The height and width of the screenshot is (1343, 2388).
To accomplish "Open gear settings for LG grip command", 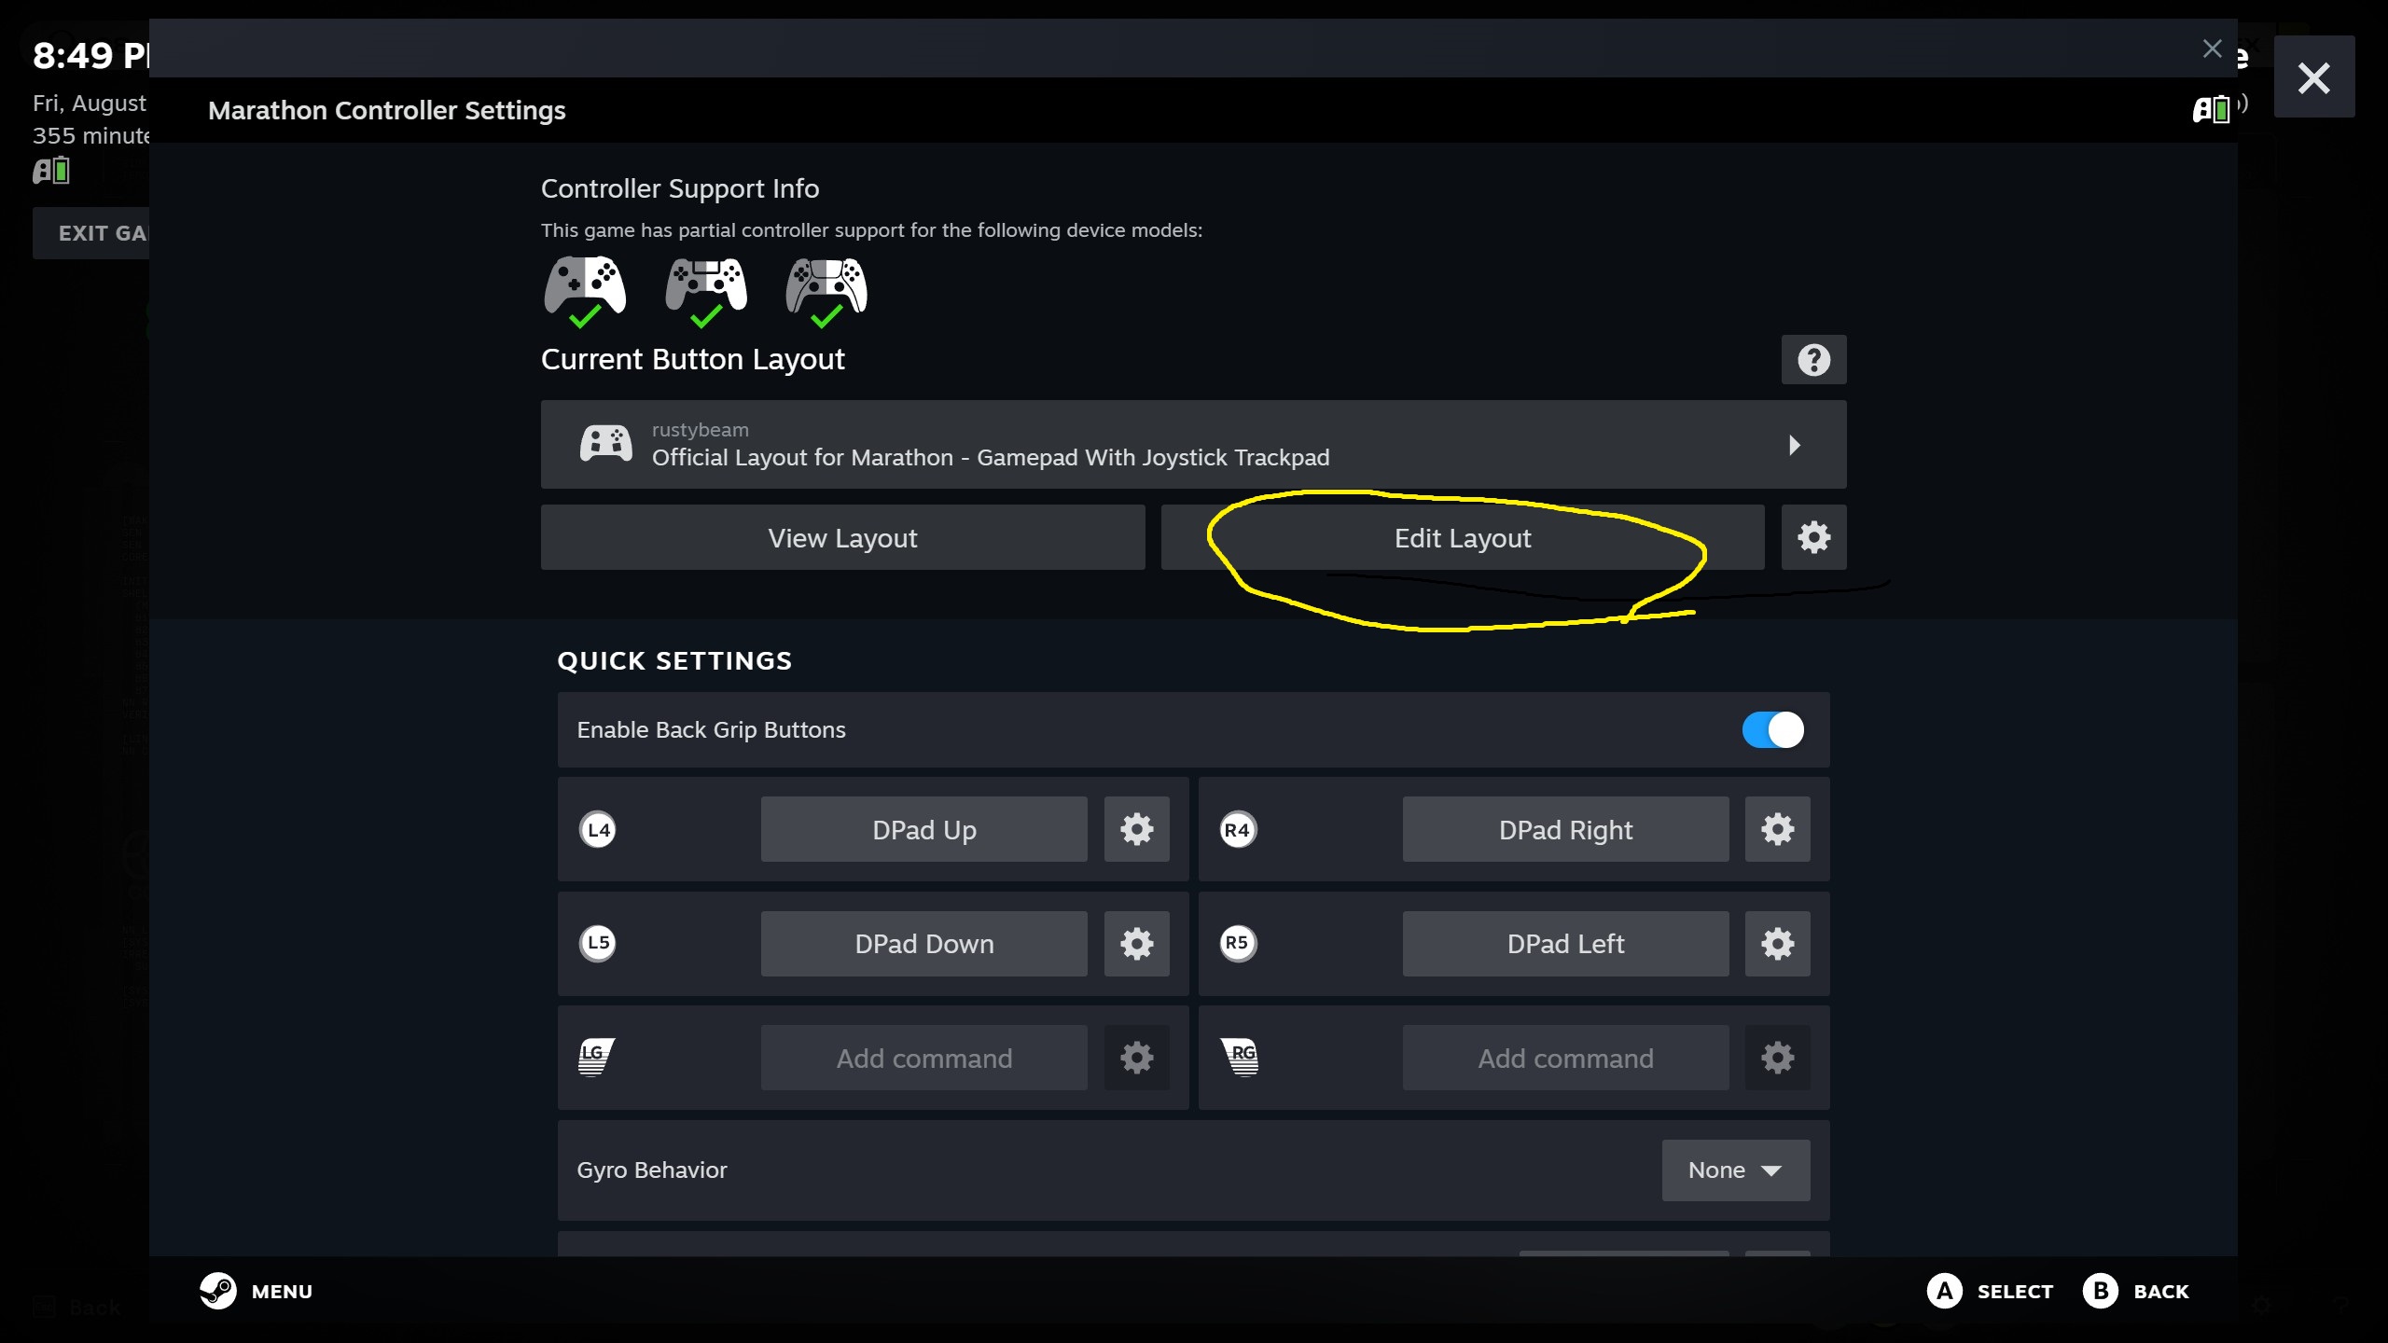I will point(1136,1058).
